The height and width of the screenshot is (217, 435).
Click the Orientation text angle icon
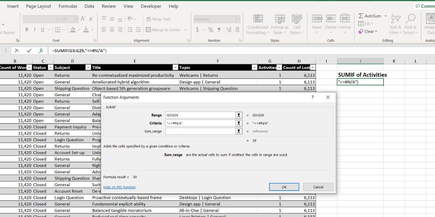pos(130,19)
